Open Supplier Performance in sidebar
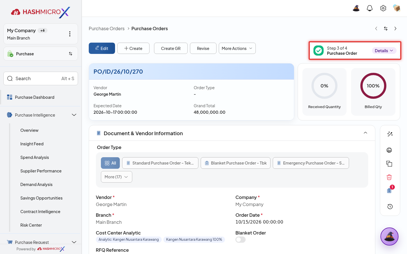407x254 pixels. pos(41,171)
